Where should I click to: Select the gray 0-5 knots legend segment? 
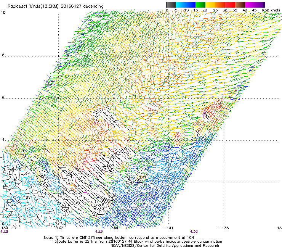(x=171, y=5)
